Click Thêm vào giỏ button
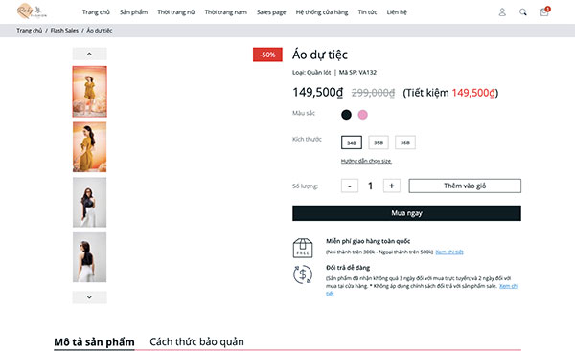Image resolution: width=575 pixels, height=351 pixels. pos(465,186)
